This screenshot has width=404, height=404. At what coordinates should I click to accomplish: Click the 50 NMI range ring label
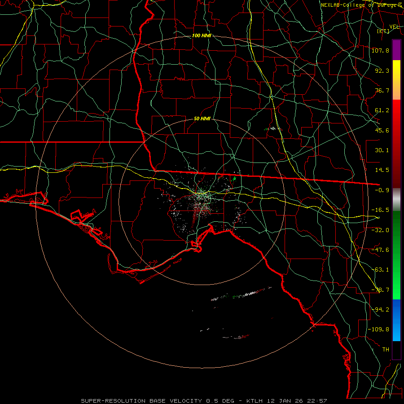(202, 119)
